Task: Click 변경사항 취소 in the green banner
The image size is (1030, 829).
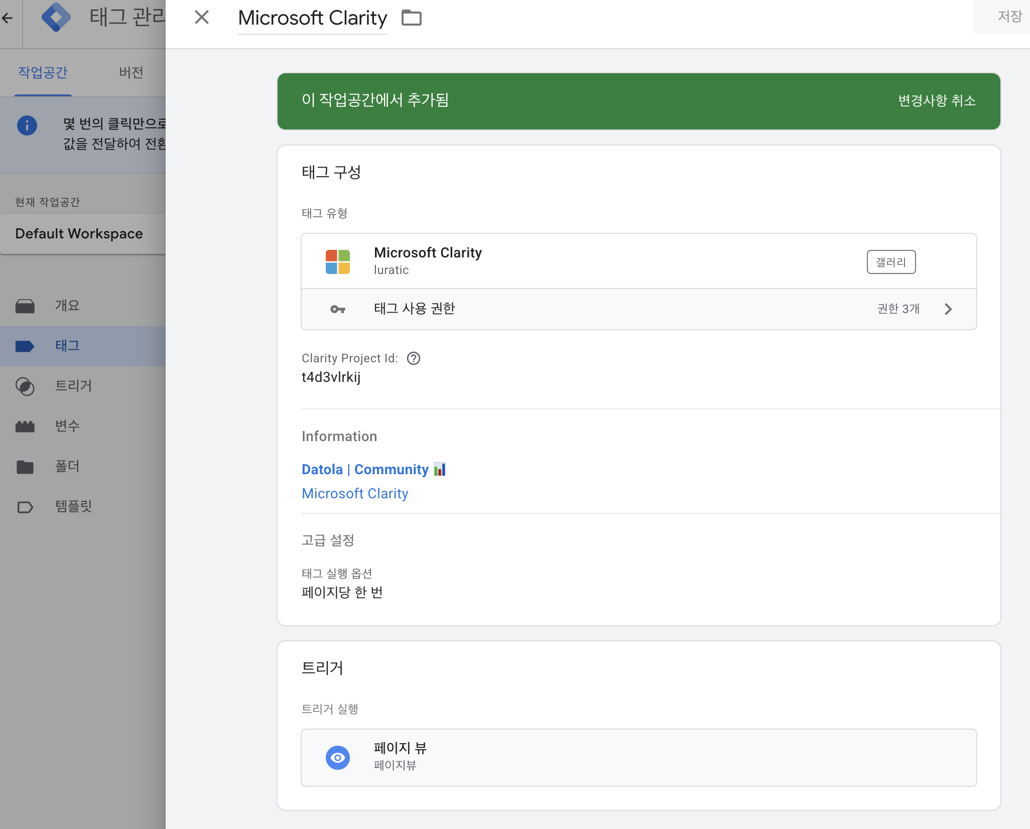Action: click(x=937, y=101)
